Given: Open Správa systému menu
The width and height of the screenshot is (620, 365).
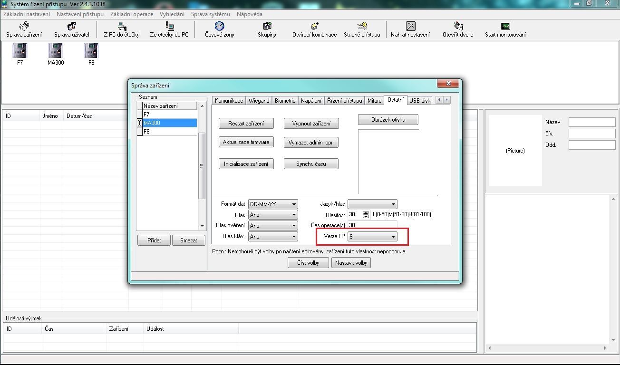Looking at the screenshot, I should (211, 14).
